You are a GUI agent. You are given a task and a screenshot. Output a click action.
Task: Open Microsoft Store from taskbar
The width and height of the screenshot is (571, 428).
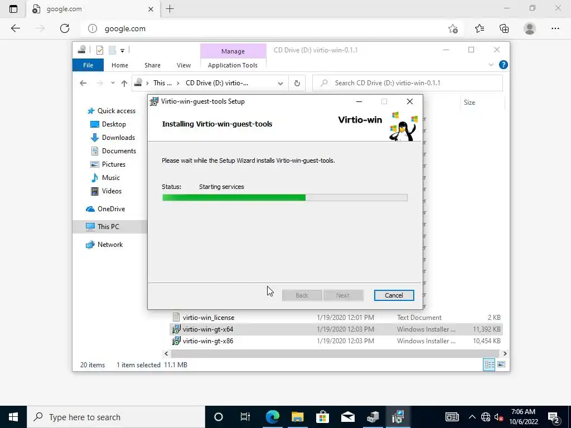[x=323, y=417]
